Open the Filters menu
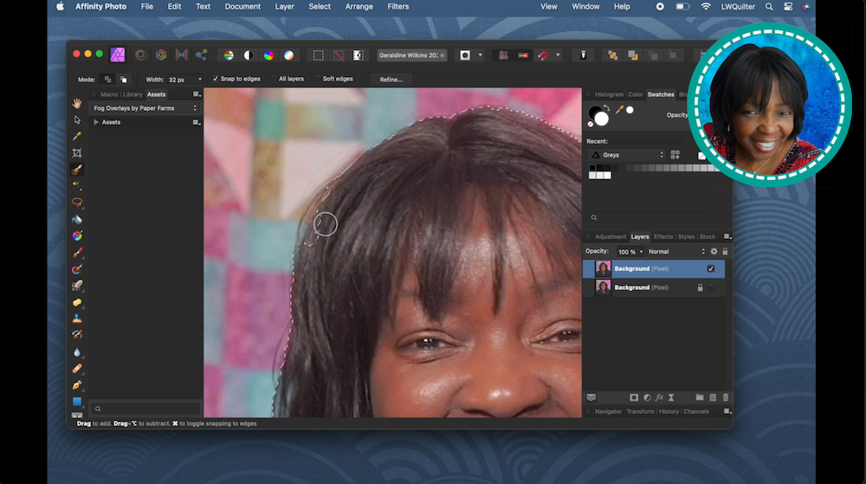Viewport: 866px width, 484px height. pyautogui.click(x=398, y=6)
